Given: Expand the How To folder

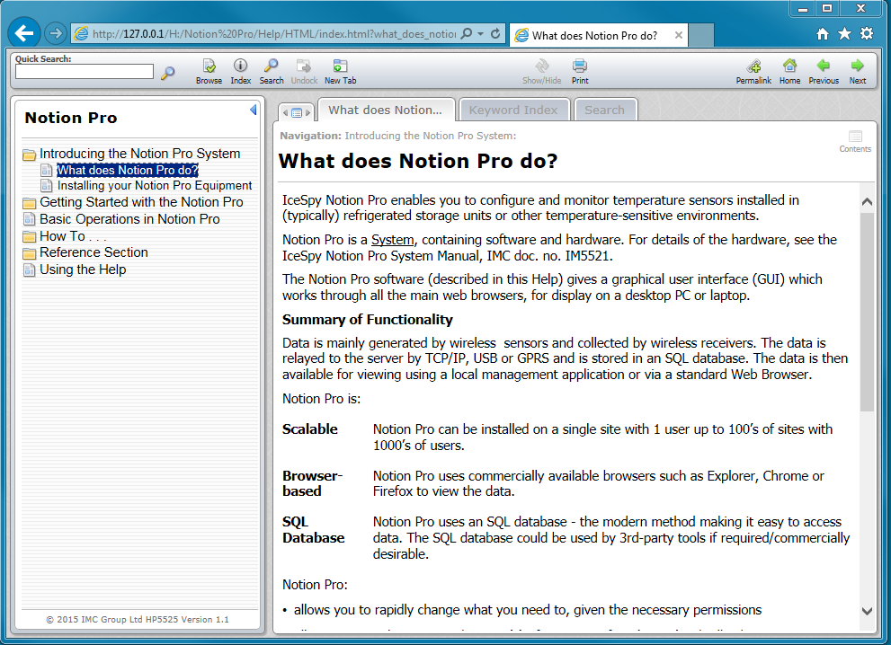Looking at the screenshot, I should [73, 236].
